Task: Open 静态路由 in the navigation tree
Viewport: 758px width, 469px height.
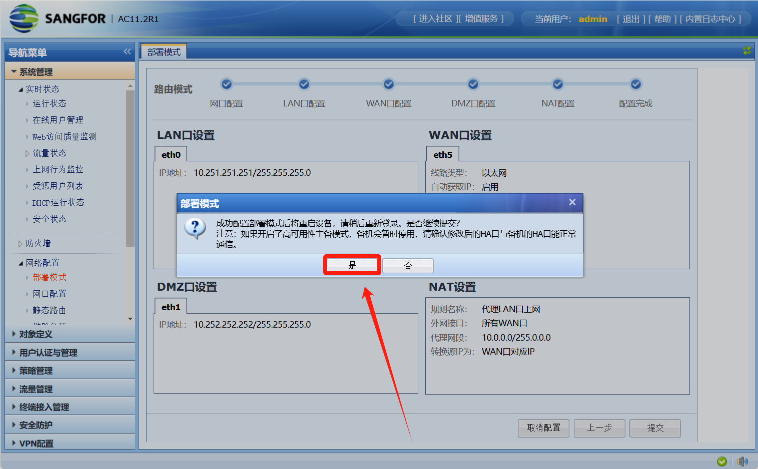Action: (49, 310)
